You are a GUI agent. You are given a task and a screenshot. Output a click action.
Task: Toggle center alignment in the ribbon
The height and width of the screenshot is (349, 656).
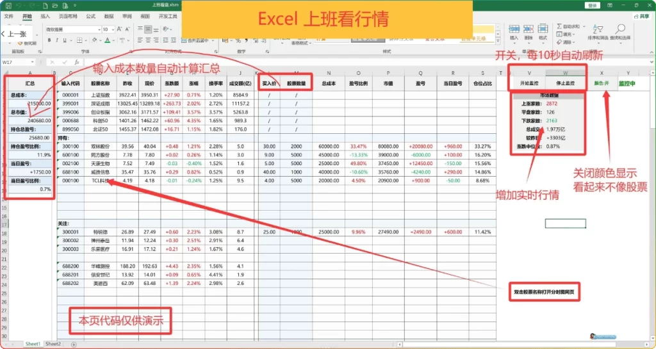pos(148,40)
